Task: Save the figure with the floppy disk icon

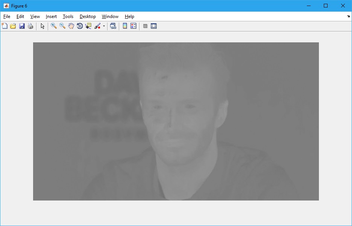Action: coord(22,26)
